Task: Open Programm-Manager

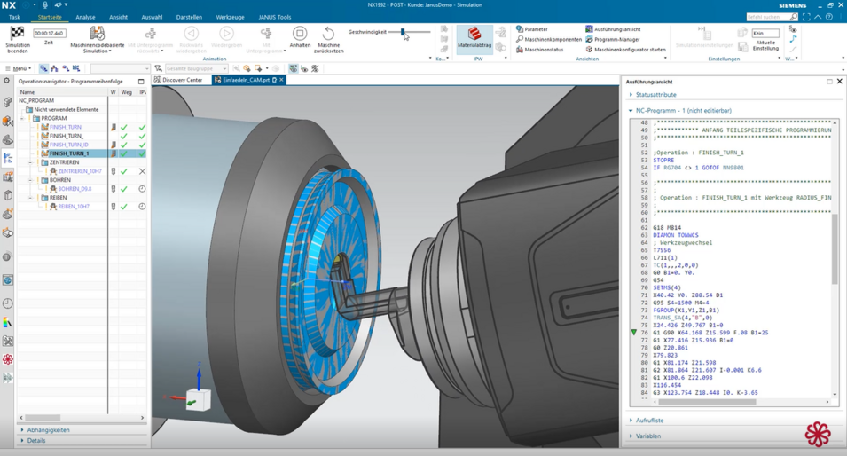Action: [x=613, y=39]
